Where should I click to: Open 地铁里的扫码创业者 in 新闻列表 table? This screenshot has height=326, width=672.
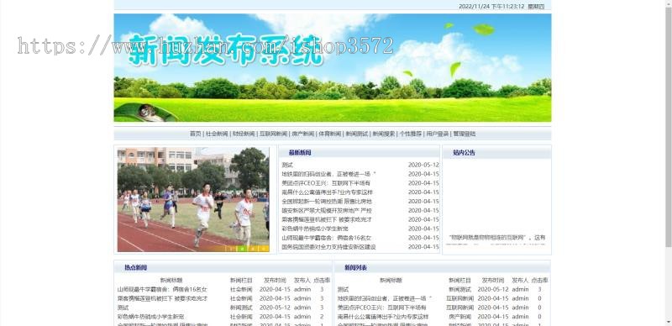(x=385, y=298)
